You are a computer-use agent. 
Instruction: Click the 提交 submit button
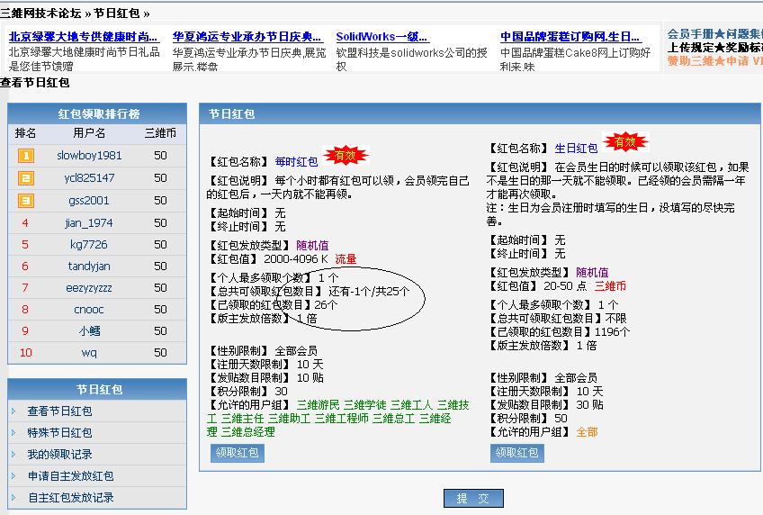473,499
